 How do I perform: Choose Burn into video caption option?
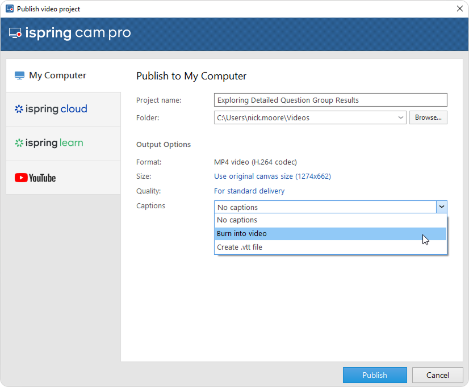tap(242, 234)
